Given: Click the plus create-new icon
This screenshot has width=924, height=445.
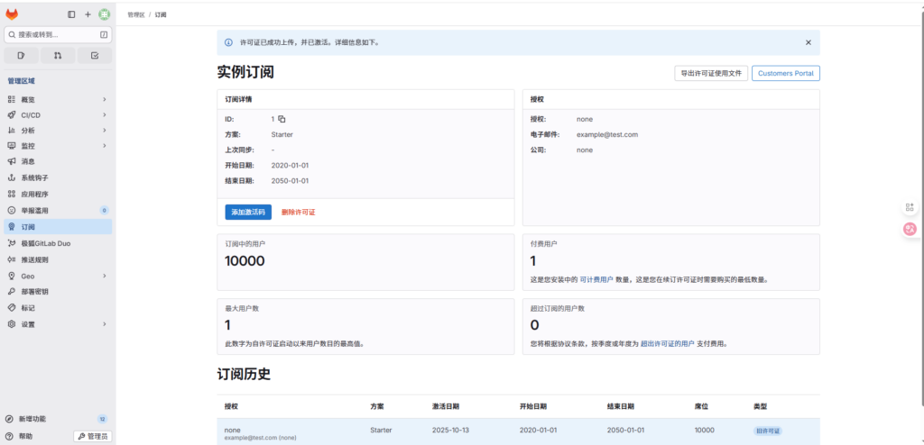Looking at the screenshot, I should coord(88,14).
